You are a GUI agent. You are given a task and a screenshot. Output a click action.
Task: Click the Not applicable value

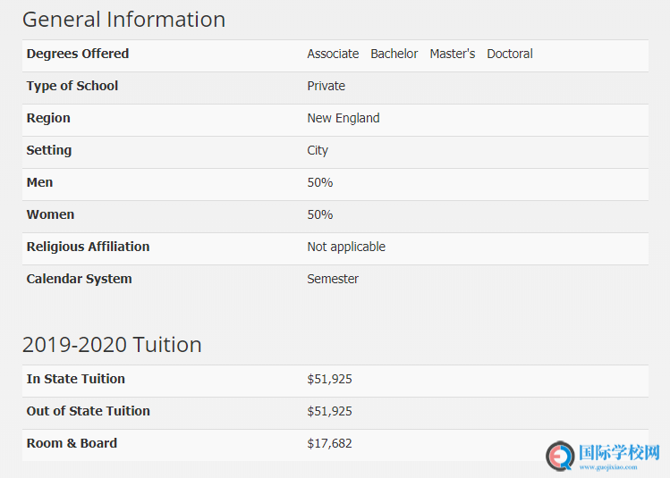[346, 247]
